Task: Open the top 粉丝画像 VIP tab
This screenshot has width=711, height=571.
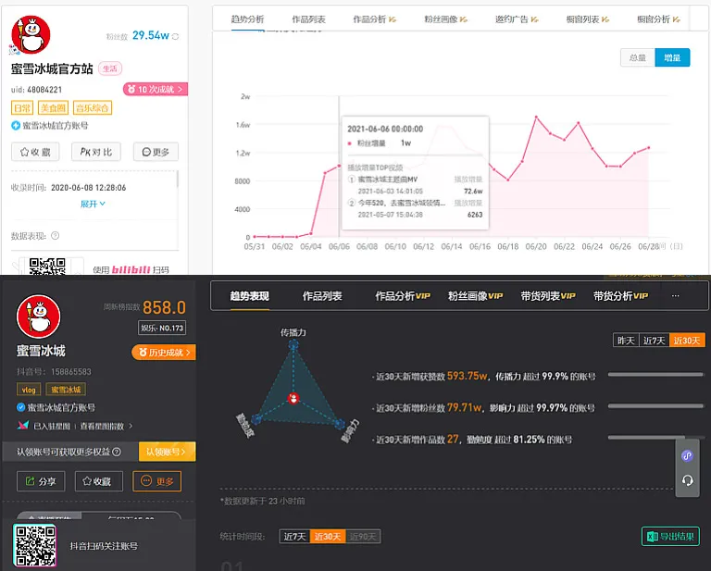Action: coord(445,19)
